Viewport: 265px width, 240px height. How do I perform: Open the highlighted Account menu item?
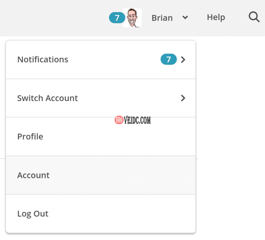33,175
